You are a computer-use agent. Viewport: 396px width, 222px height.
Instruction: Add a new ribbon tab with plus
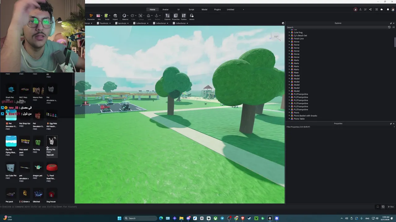pos(243,10)
